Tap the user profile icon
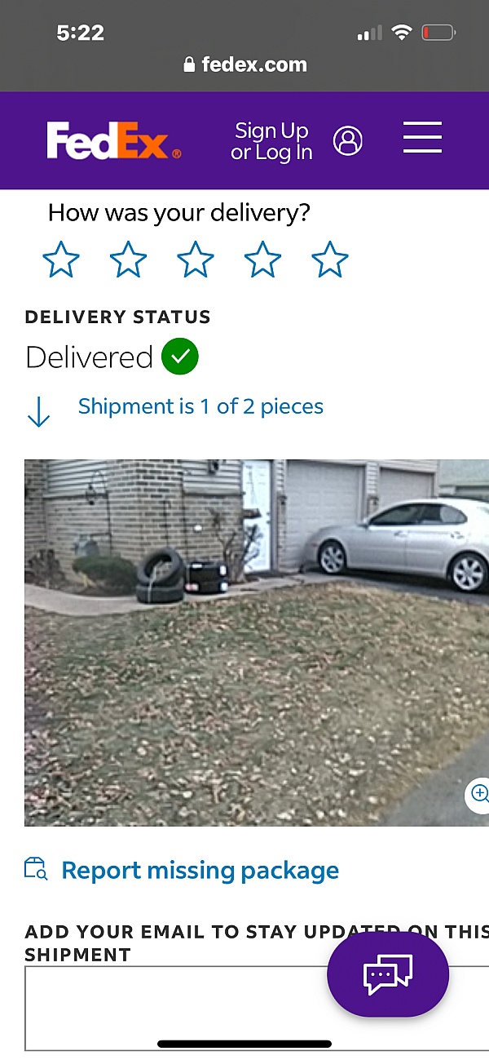The height and width of the screenshot is (1060, 489). coord(348,140)
